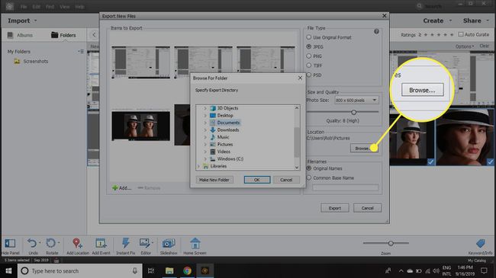Screen dimensions: 496x278
Task: Select two-women thumbnail in Items to Export
Action: click(140, 126)
